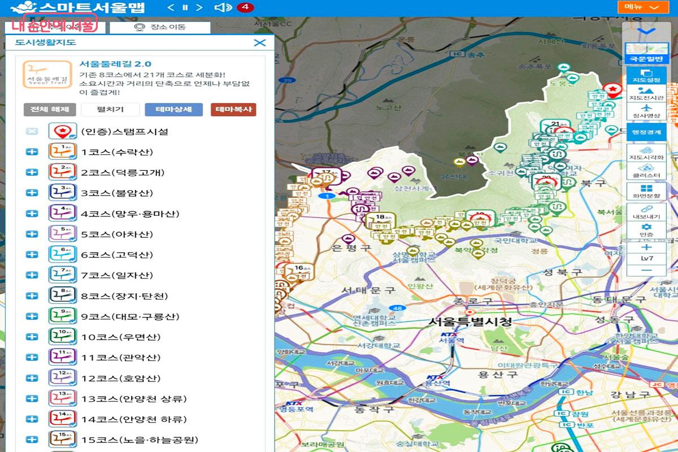Open 지도시각화 map visualization tool
This screenshot has width=678, height=452.
tap(647, 153)
